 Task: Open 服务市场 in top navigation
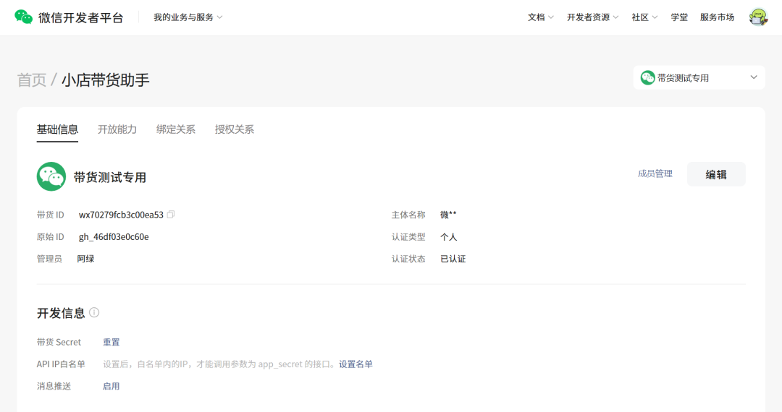pos(717,17)
